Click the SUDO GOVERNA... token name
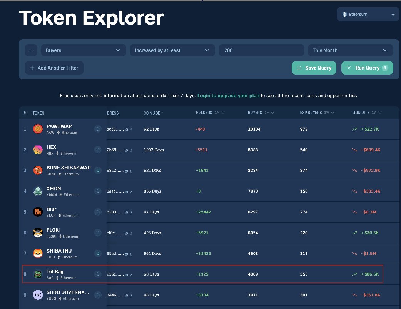Viewport: 401px width, 309px height. coord(68,292)
